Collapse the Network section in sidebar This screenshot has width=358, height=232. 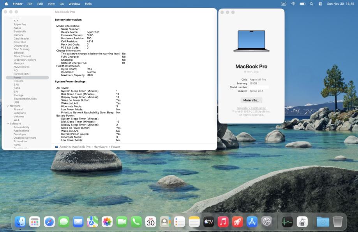8,106
